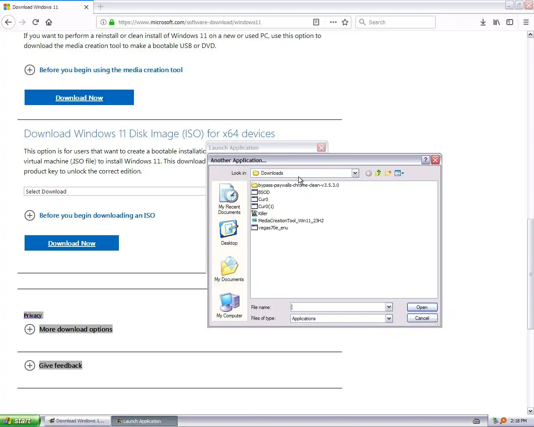Expand the File name dropdown arrow
534x427 pixels.
coord(389,307)
